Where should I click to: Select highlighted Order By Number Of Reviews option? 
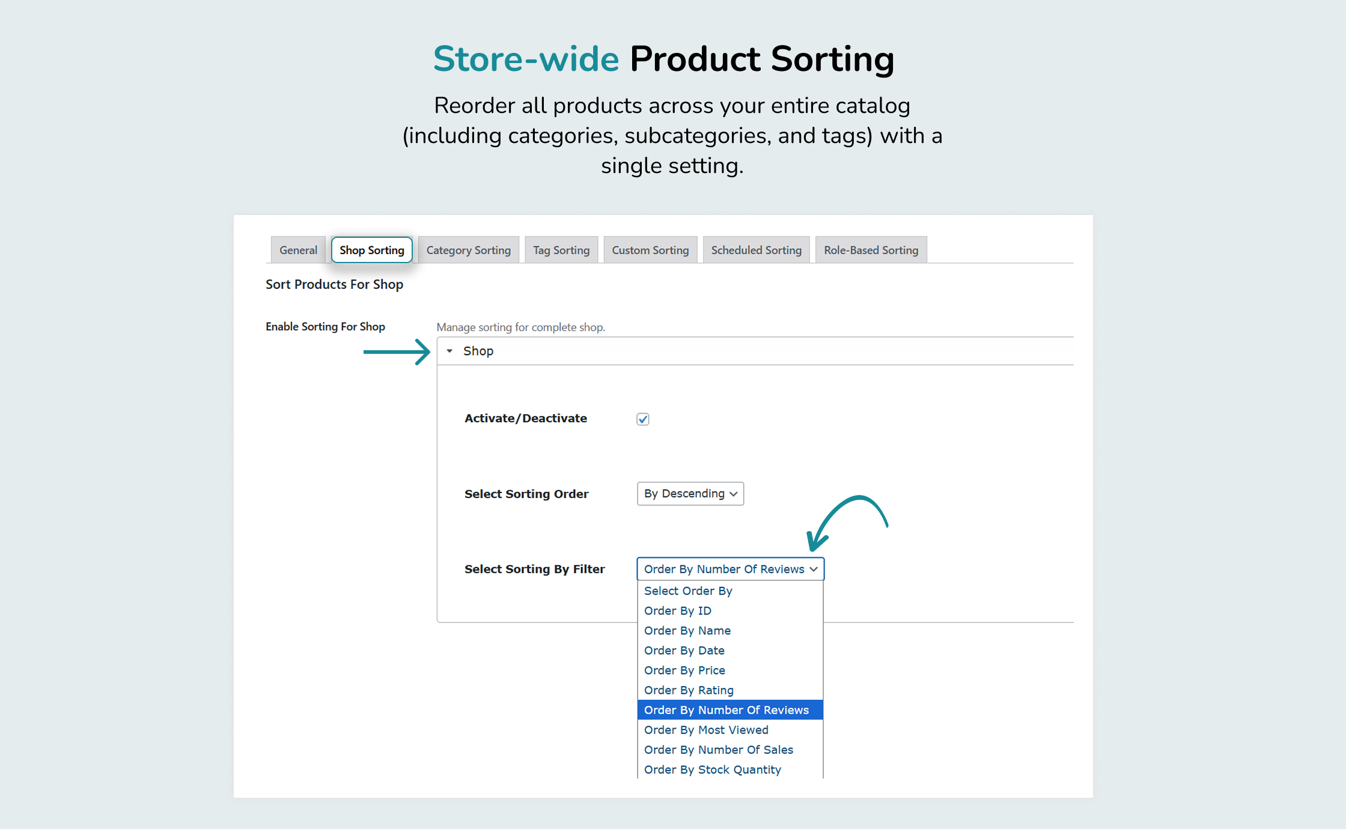(x=730, y=710)
